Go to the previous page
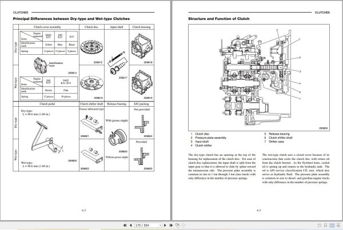Screen dimensions: 343x230 130,225
